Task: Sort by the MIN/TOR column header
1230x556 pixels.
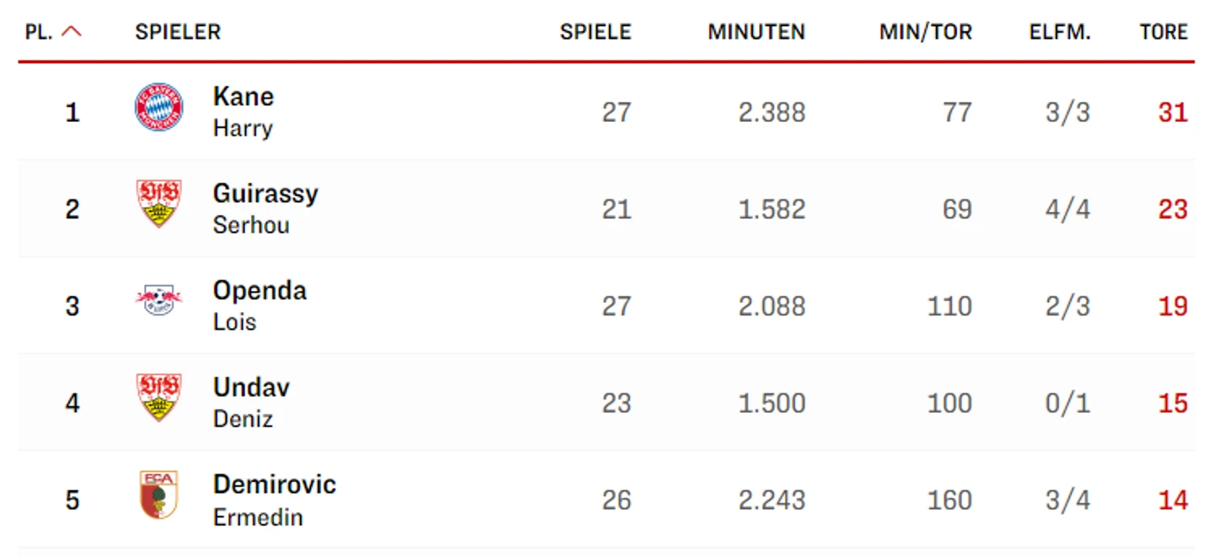Action: (x=926, y=32)
